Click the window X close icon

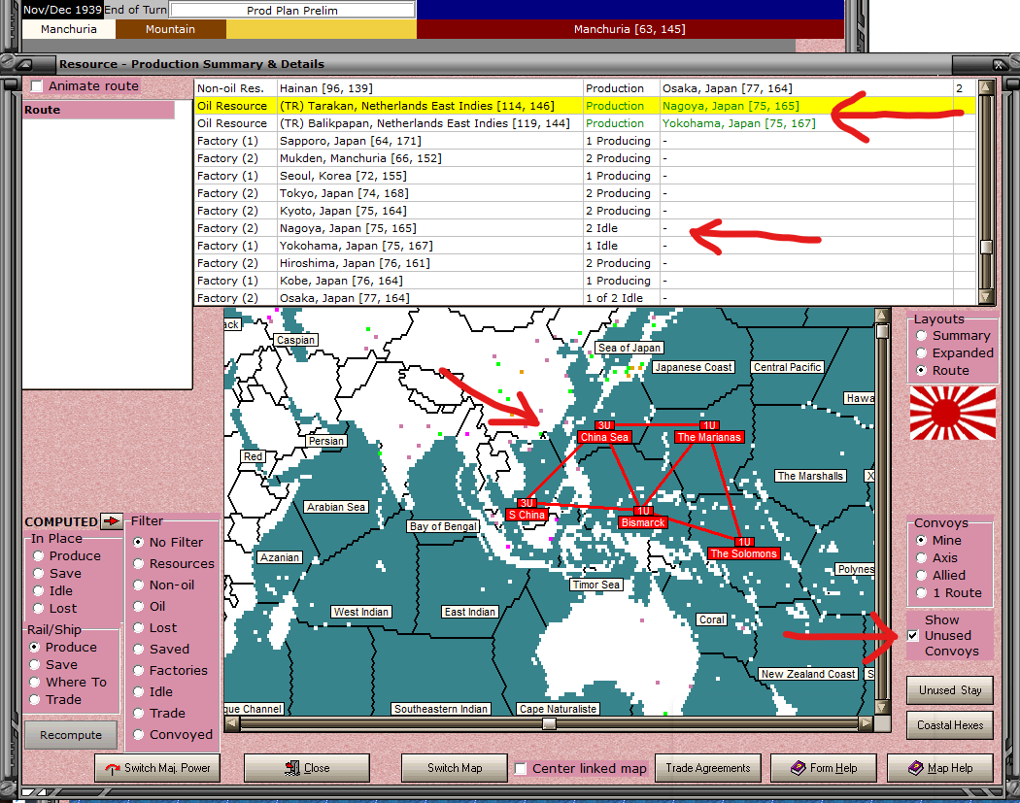999,64
